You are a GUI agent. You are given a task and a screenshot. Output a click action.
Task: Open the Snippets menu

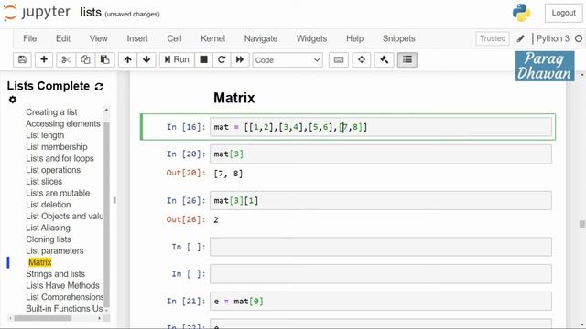[x=399, y=38]
